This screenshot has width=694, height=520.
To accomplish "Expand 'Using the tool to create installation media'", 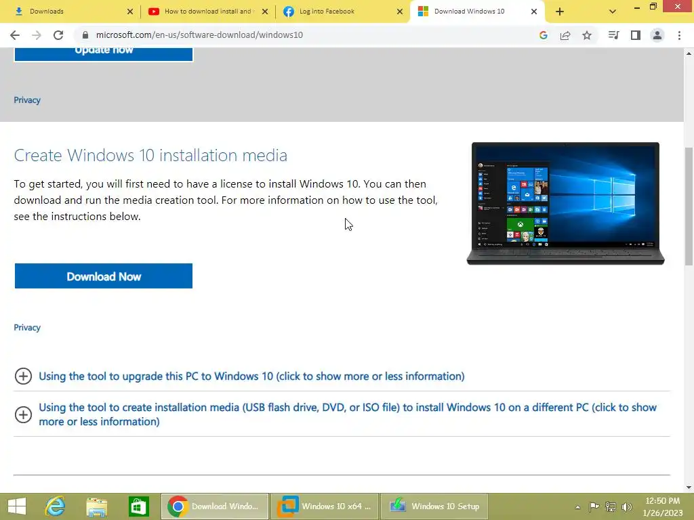I will tap(348, 414).
